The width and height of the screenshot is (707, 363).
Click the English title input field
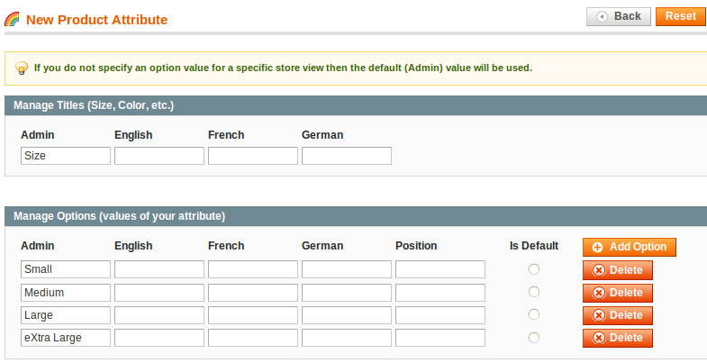[159, 156]
